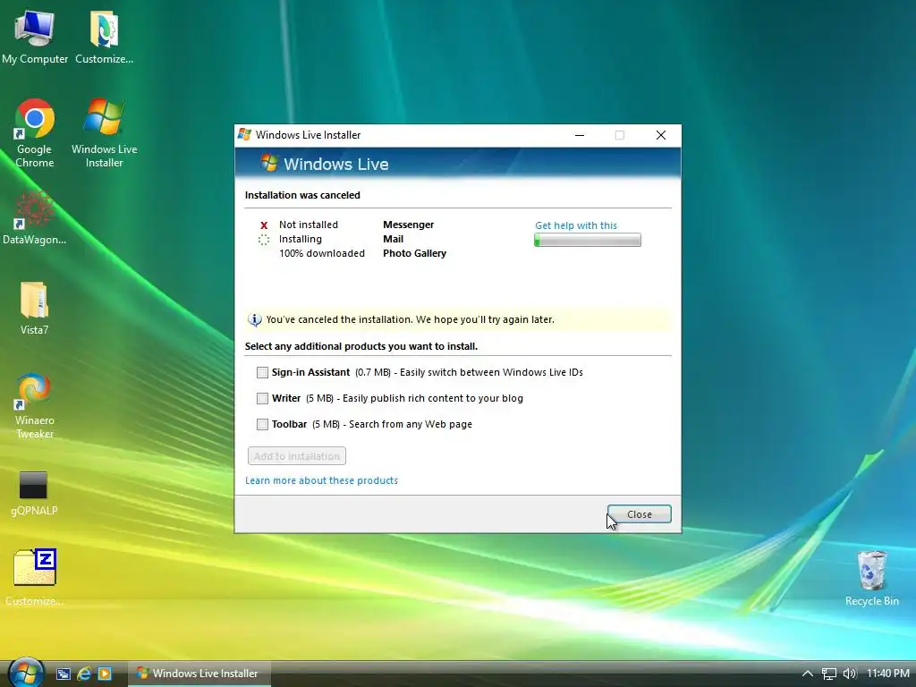Viewport: 916px width, 687px height.
Task: Open the Learn more about these products link
Action: tap(321, 480)
